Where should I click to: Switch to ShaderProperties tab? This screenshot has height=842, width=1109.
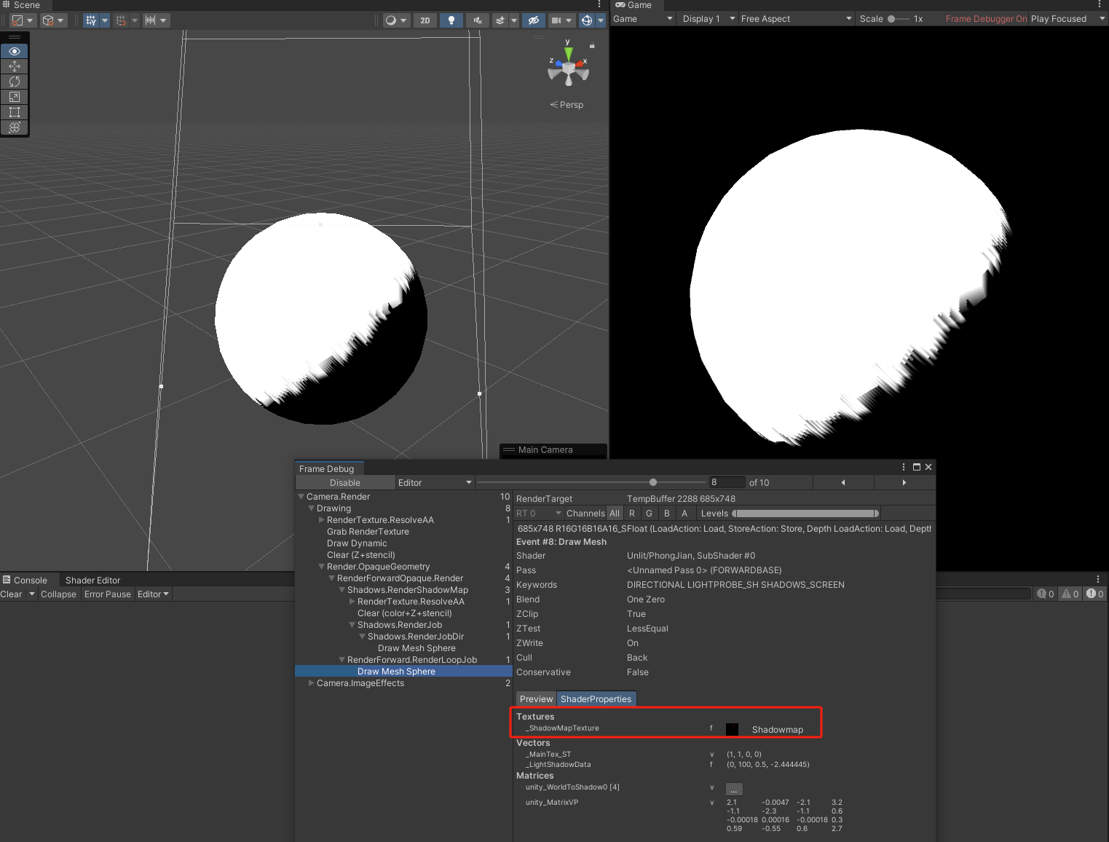point(596,699)
